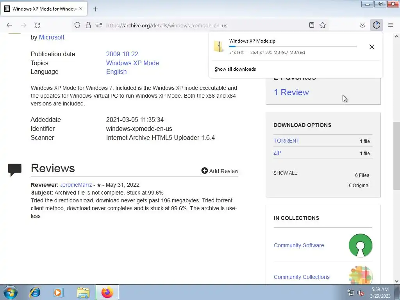Viewport: 400px width, 300px height.
Task: Open the Community Collections thumbnail image
Action: pyautogui.click(x=361, y=275)
